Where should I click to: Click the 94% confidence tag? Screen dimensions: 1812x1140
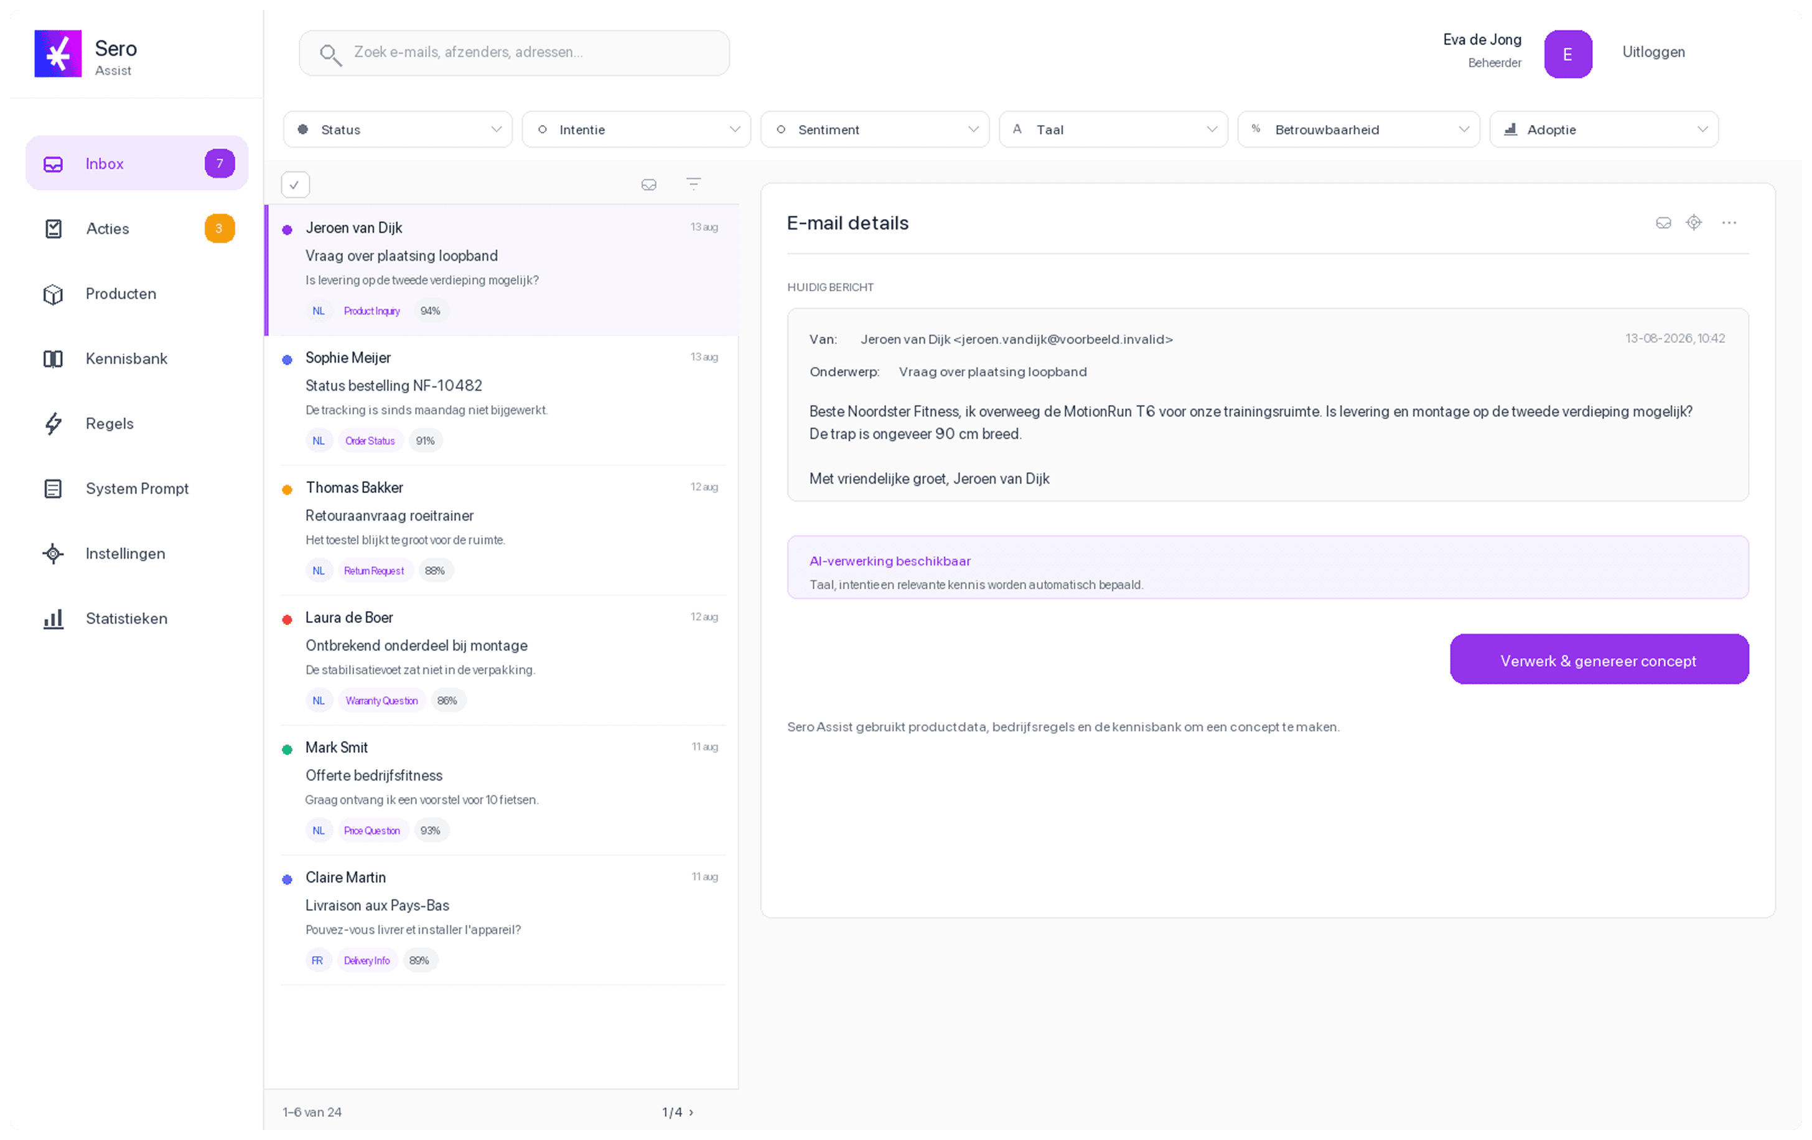(431, 311)
